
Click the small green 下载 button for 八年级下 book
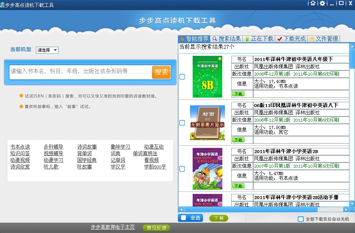click(238, 94)
